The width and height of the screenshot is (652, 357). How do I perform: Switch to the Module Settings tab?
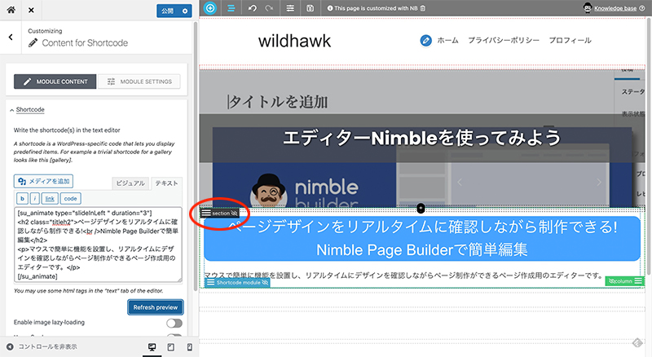click(x=139, y=82)
